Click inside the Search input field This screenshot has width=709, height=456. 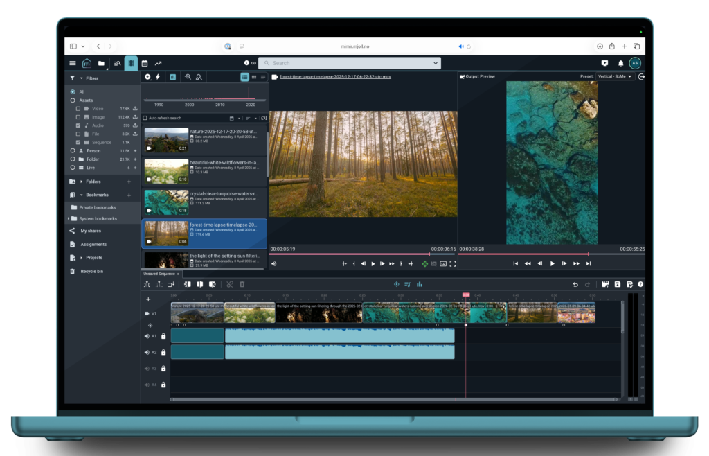[x=350, y=63]
